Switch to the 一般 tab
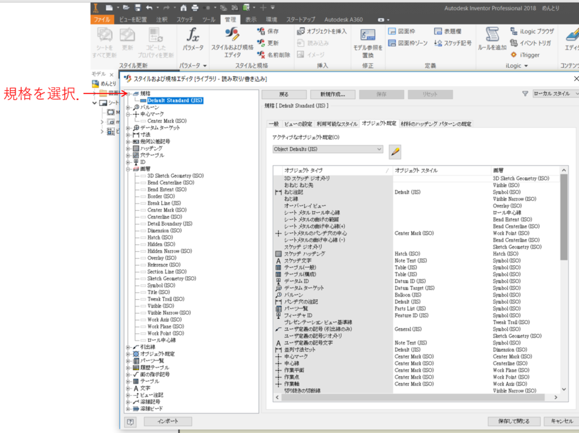 (274, 124)
